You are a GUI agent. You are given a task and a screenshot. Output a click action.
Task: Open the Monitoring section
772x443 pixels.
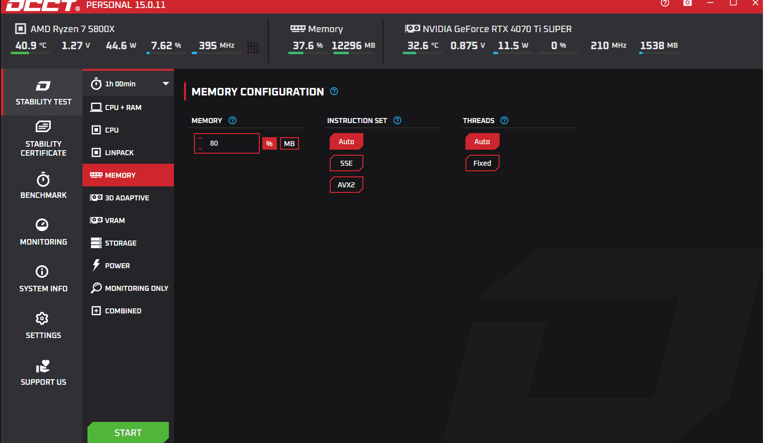(x=43, y=232)
